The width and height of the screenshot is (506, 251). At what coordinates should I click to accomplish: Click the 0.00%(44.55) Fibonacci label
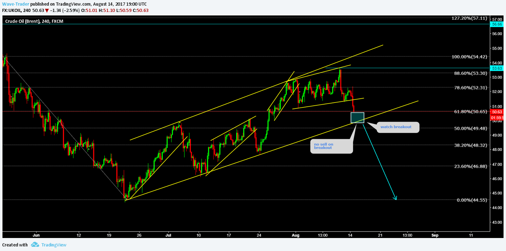click(472, 200)
